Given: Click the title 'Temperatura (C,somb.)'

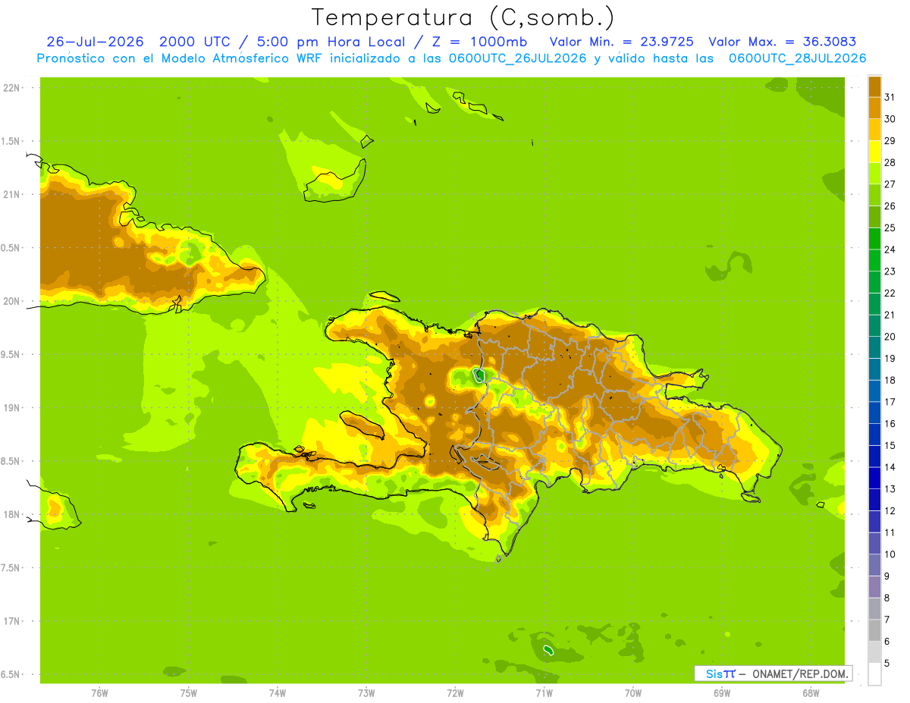Looking at the screenshot, I should coord(463,17).
